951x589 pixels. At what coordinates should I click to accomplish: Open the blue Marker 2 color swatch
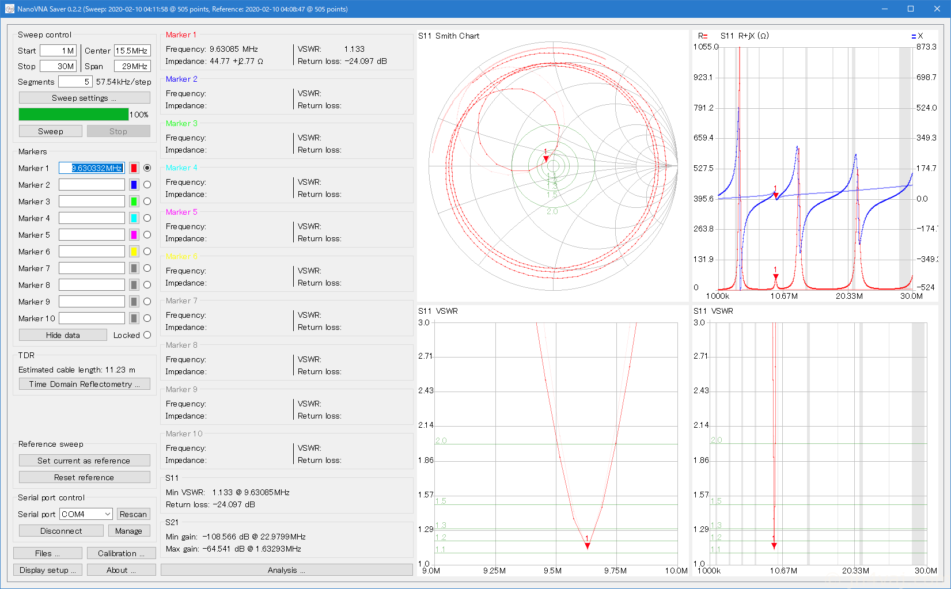pyautogui.click(x=134, y=185)
